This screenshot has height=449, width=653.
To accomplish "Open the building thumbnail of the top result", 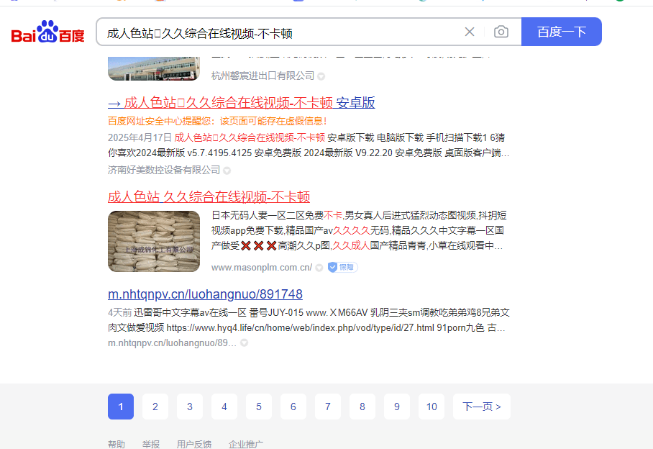I will click(154, 68).
